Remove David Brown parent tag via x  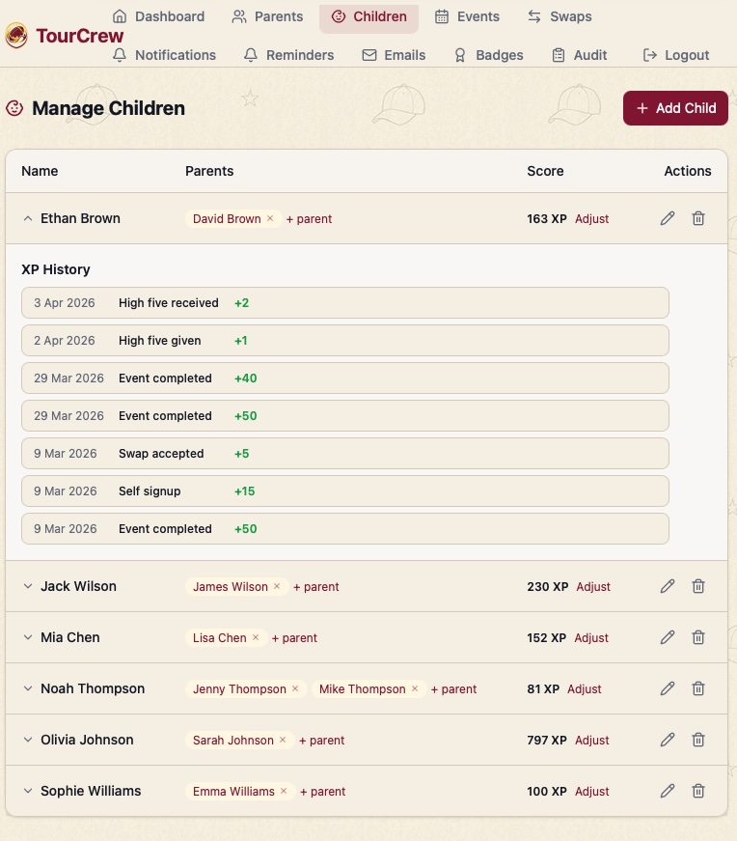[x=270, y=218]
